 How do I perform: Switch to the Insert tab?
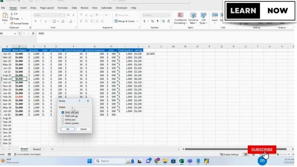pos(23,8)
